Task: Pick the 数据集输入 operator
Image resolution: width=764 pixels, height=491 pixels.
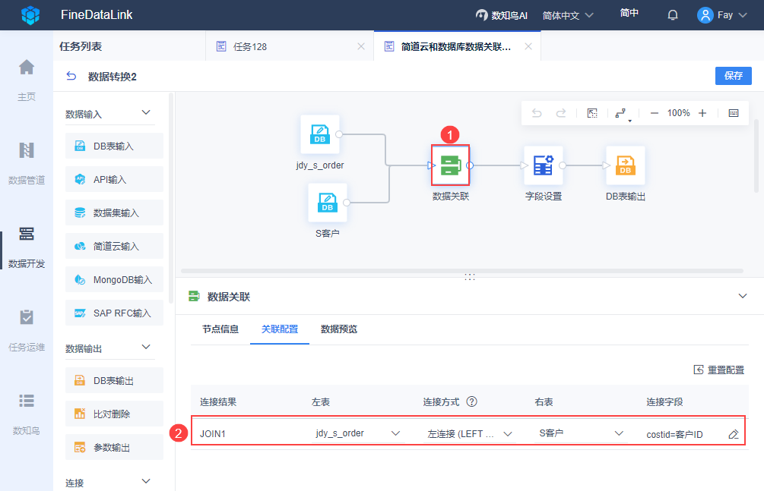Action: (114, 212)
